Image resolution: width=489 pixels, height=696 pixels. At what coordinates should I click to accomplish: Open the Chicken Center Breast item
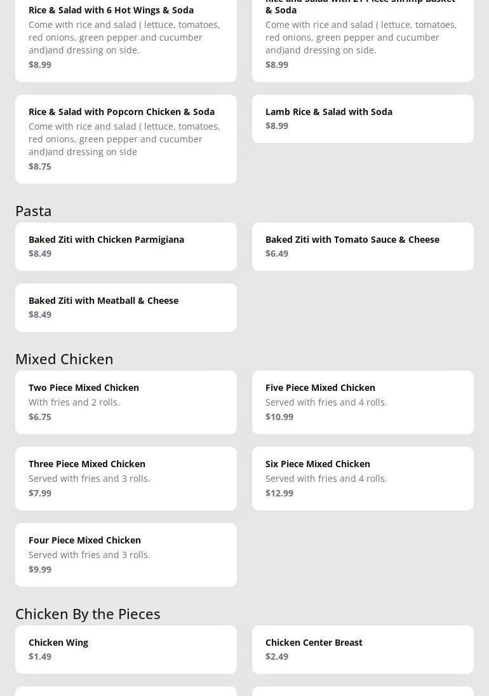click(363, 649)
